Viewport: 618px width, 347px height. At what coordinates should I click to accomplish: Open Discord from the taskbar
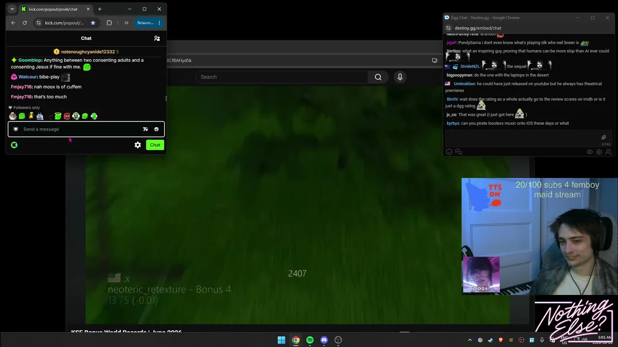pyautogui.click(x=324, y=340)
